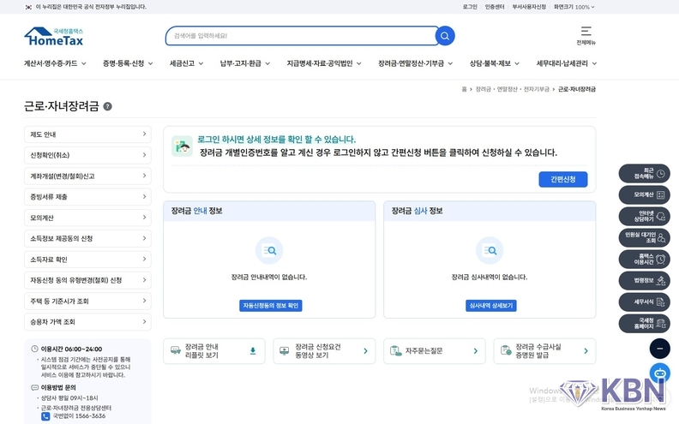This screenshot has height=424, width=679.
Task: Open the chatbot robot icon
Action: [x=658, y=373]
